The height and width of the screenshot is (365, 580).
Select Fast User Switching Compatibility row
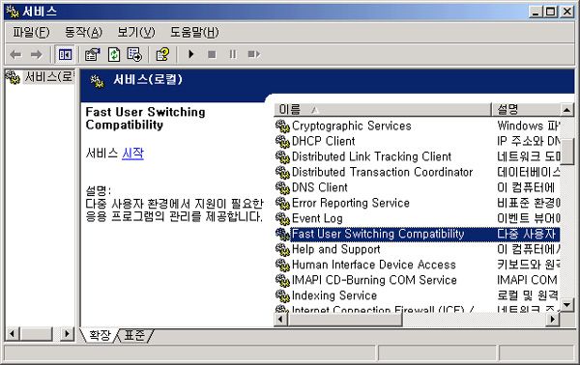pos(417,234)
